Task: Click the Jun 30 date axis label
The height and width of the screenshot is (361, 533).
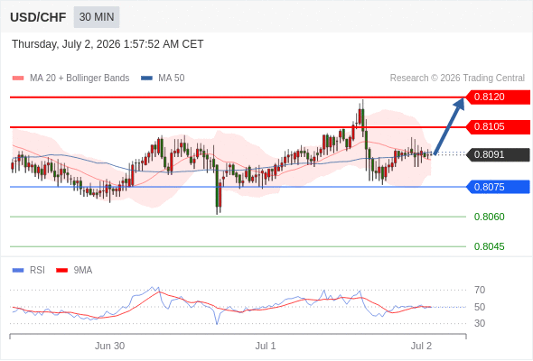Action: 109,346
